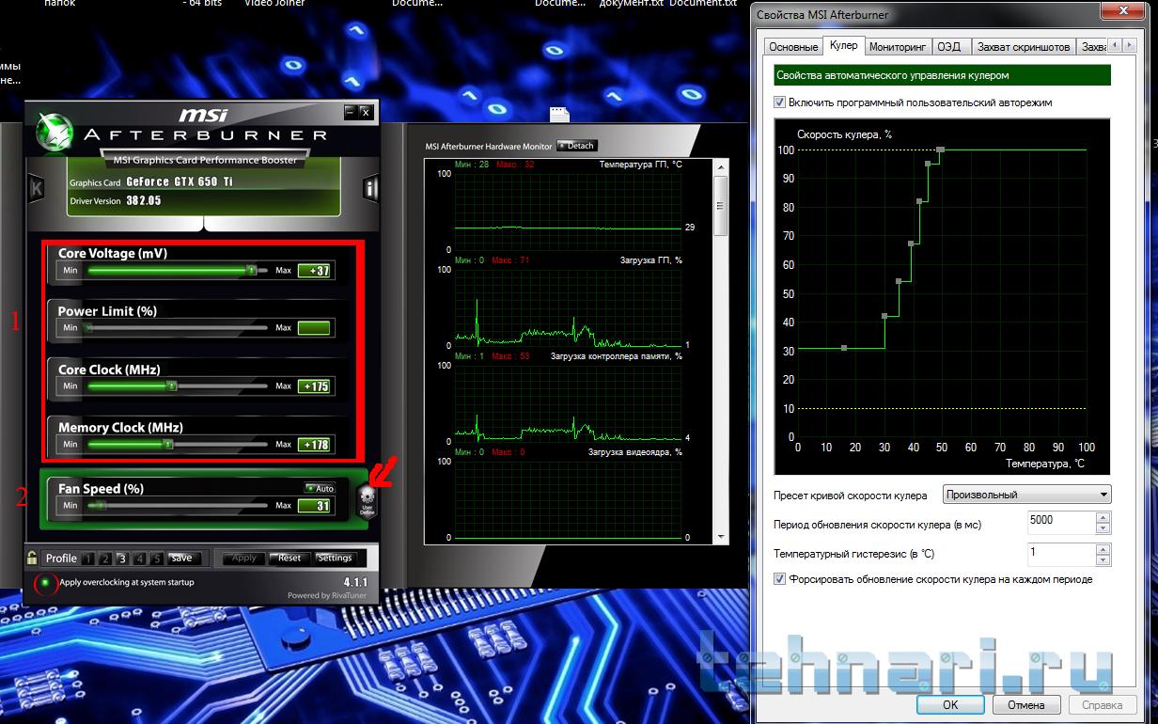This screenshot has height=724, width=1158.
Task: Increase temperature hysteresis with up arrow
Action: (1103, 548)
